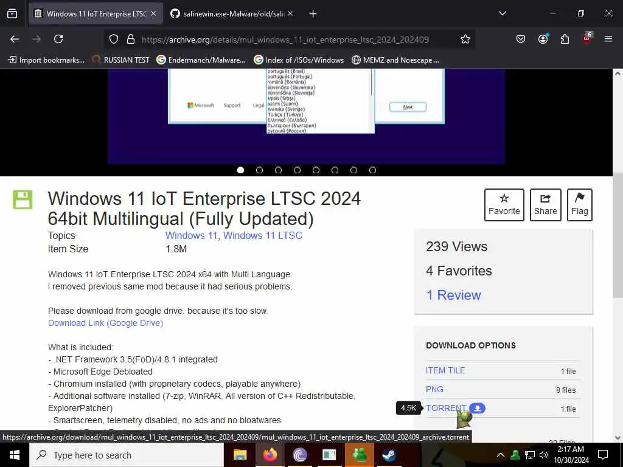This screenshot has width=623, height=467.
Task: Select the seventh carousel dot
Action: [x=353, y=170]
